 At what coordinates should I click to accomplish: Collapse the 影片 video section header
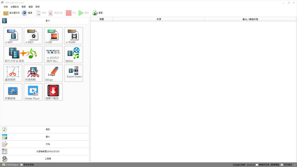[45, 21]
